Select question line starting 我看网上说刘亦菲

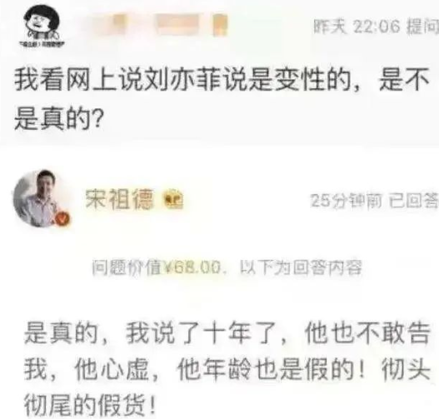(x=222, y=80)
